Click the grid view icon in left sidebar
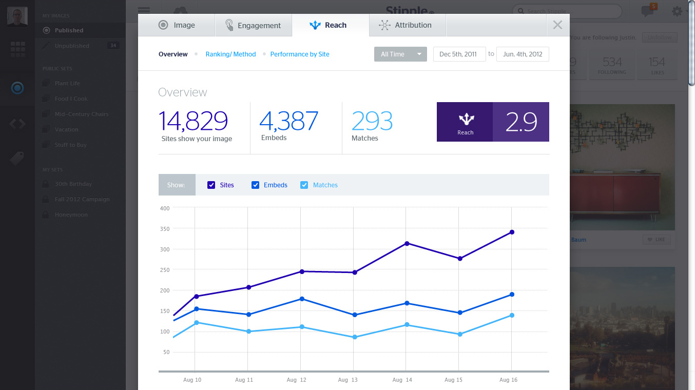 coord(17,49)
